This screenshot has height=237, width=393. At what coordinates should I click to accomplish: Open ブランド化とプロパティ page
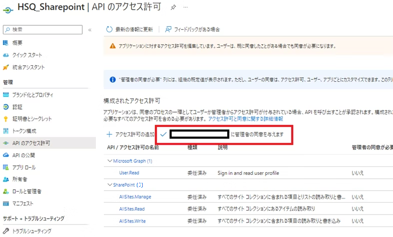click(32, 95)
